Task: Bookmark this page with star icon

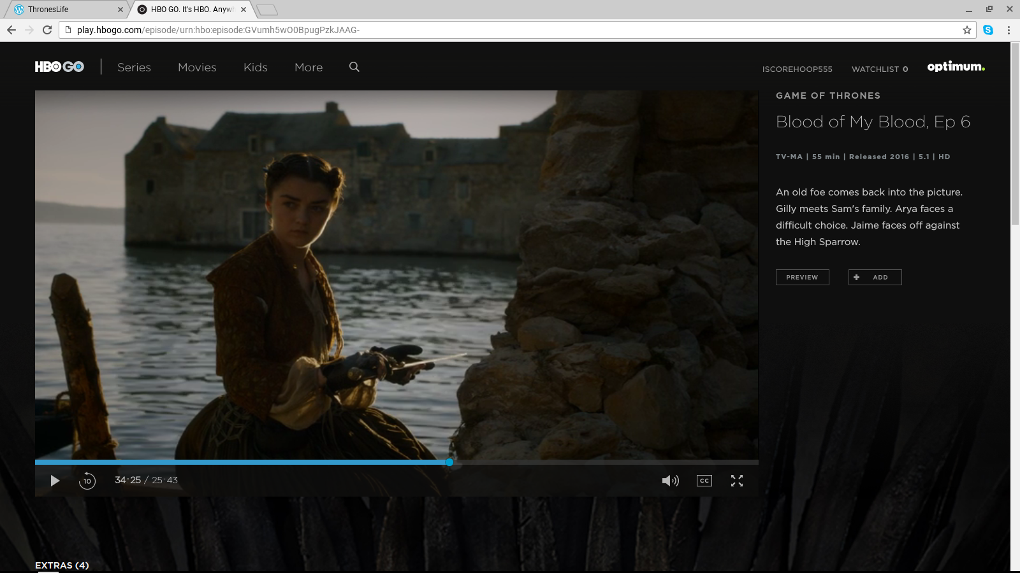Action: [x=967, y=30]
